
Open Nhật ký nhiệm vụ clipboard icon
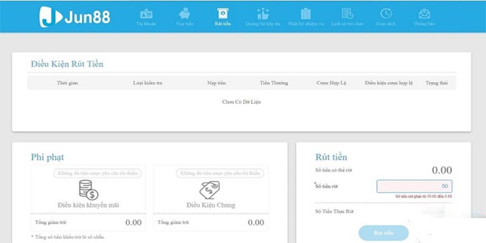pyautogui.click(x=306, y=14)
